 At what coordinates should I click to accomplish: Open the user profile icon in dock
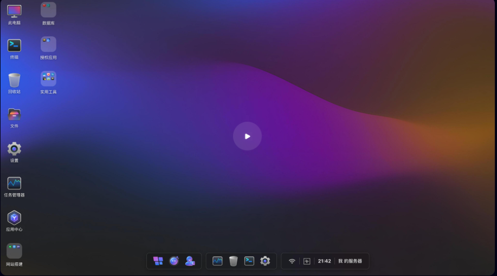point(190,261)
